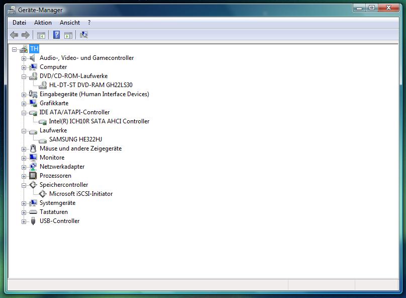Click the mouse icon for Zeigegeräte
The width and height of the screenshot is (406, 298).
click(33, 148)
